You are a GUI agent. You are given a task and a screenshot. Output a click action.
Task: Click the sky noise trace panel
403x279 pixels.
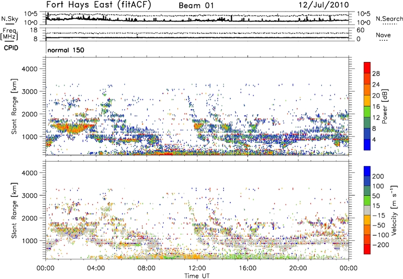(197, 18)
